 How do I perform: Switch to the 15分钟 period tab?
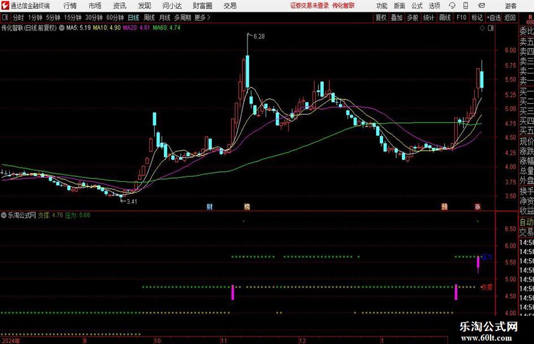coord(73,18)
